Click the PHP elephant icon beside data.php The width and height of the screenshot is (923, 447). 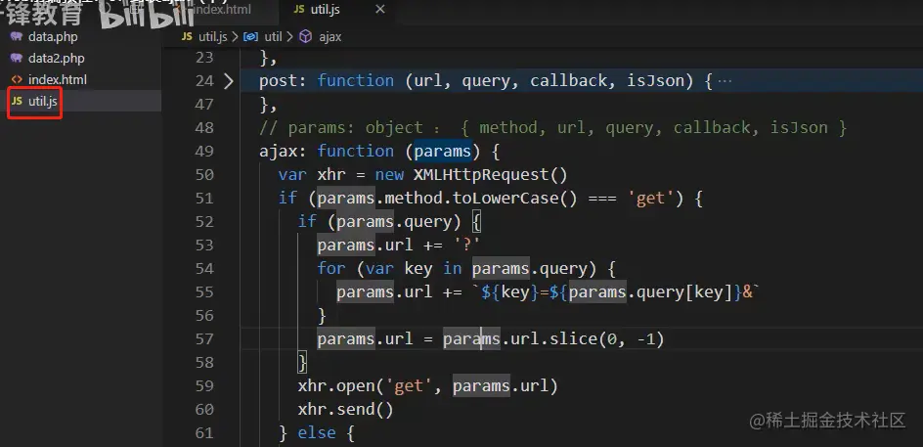tap(17, 37)
